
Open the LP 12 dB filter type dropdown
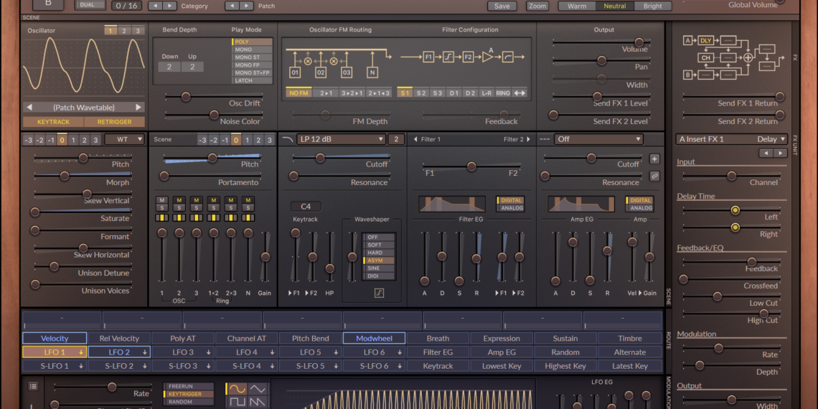point(341,139)
